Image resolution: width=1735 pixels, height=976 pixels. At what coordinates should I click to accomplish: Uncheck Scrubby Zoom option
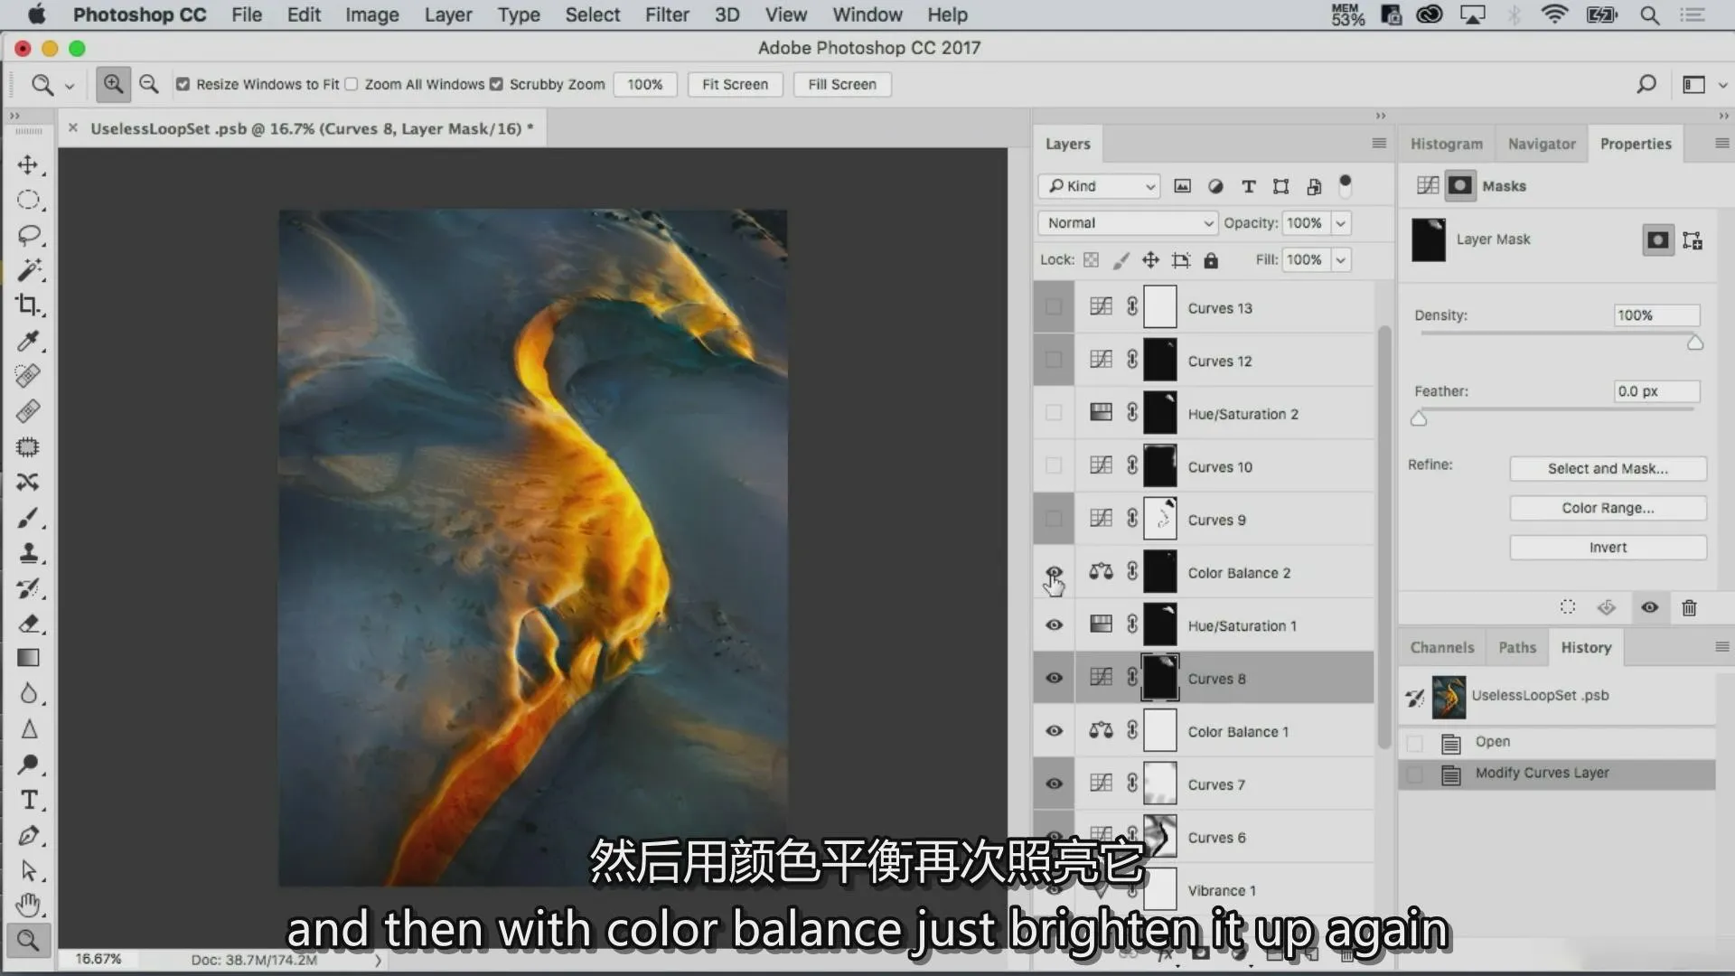click(496, 84)
